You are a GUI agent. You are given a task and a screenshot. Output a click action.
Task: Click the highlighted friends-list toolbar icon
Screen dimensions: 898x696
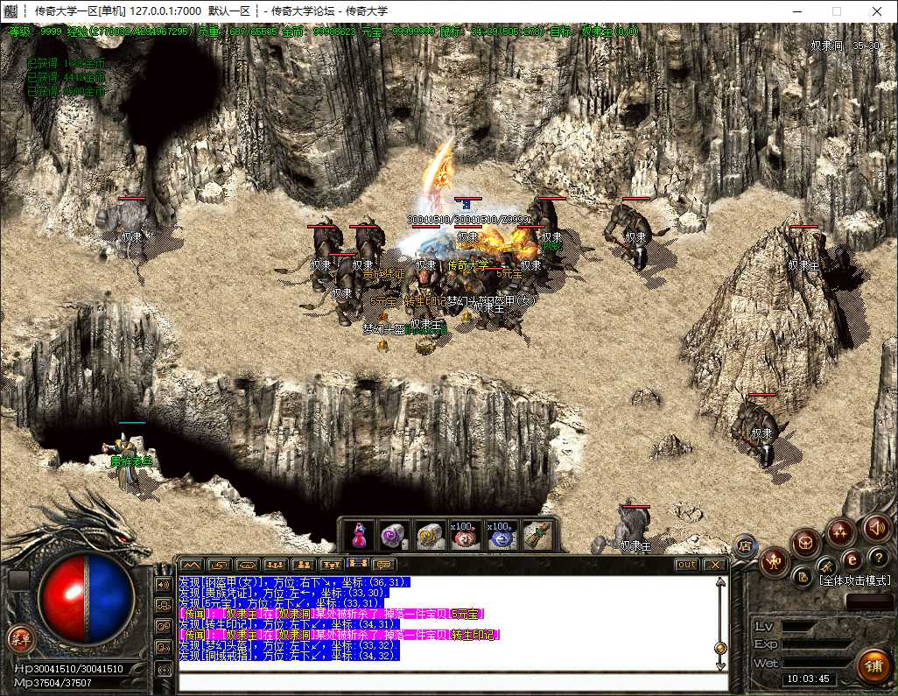(x=357, y=565)
